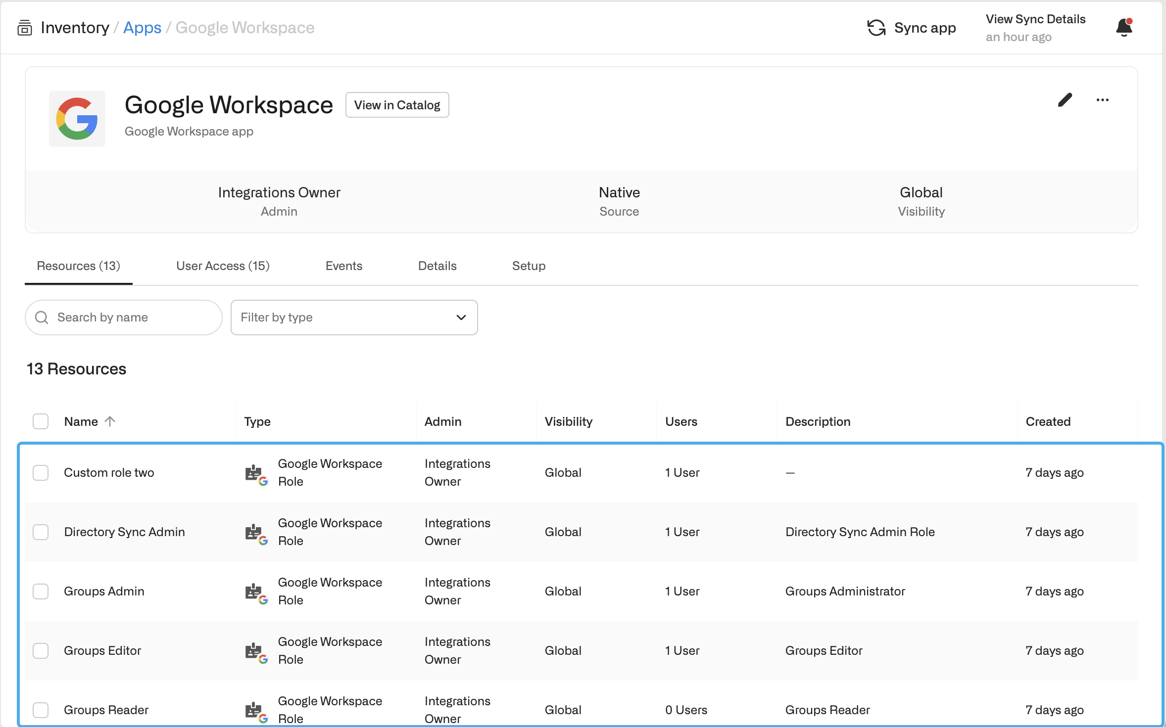Screen dimensions: 1166x727
Task: Click the search magnifier icon
Action: tap(42, 318)
